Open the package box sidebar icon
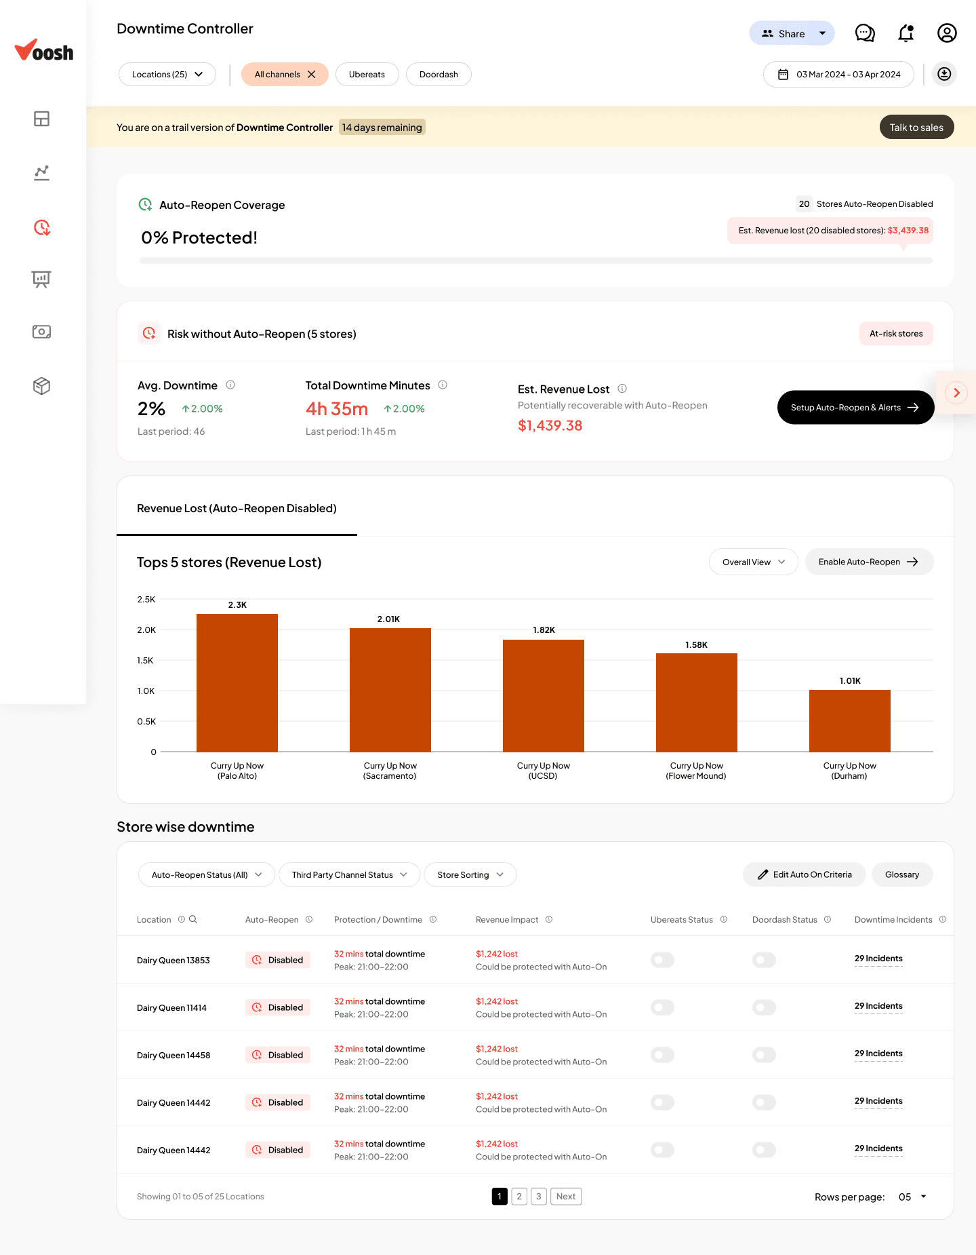976x1255 pixels. point(41,386)
